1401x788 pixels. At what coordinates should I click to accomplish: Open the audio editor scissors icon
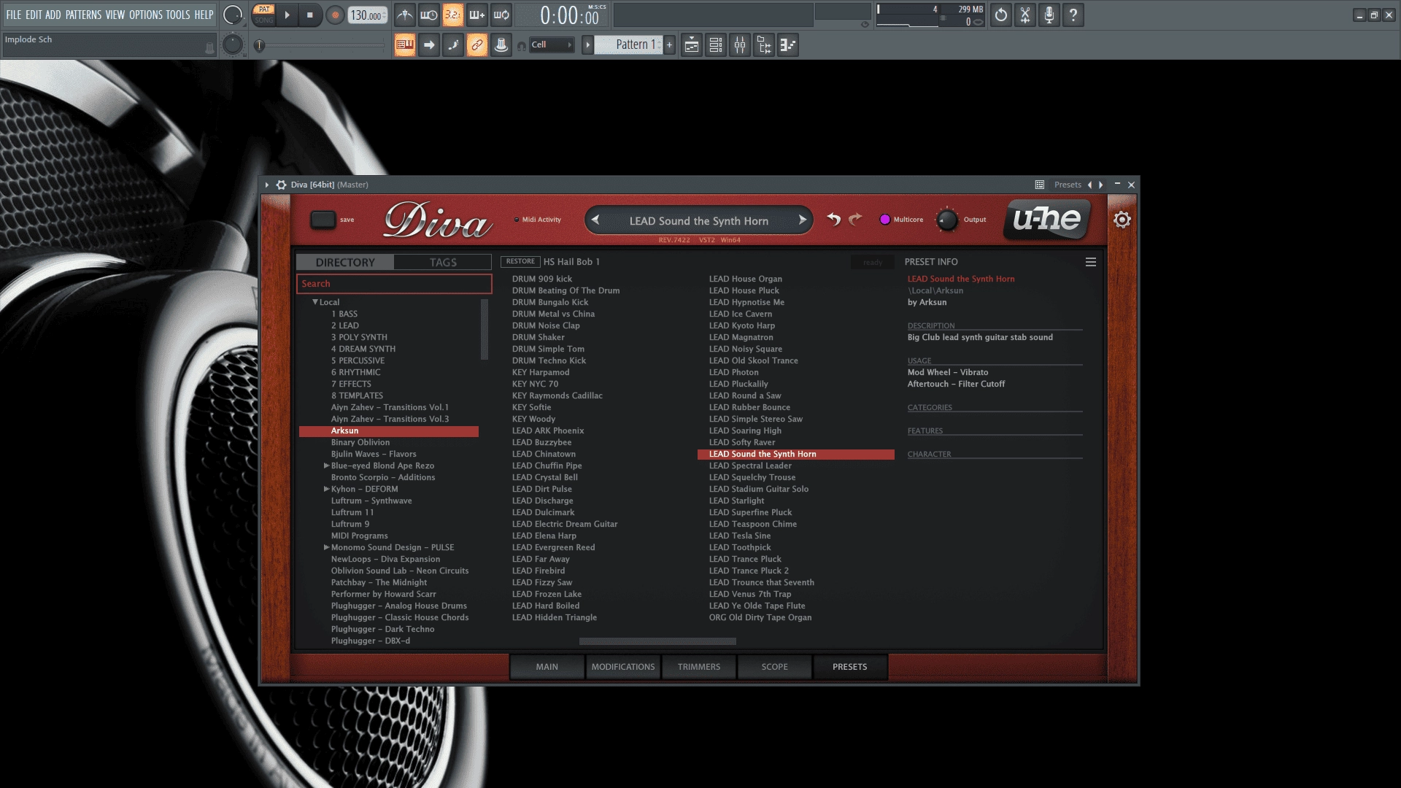point(1025,15)
